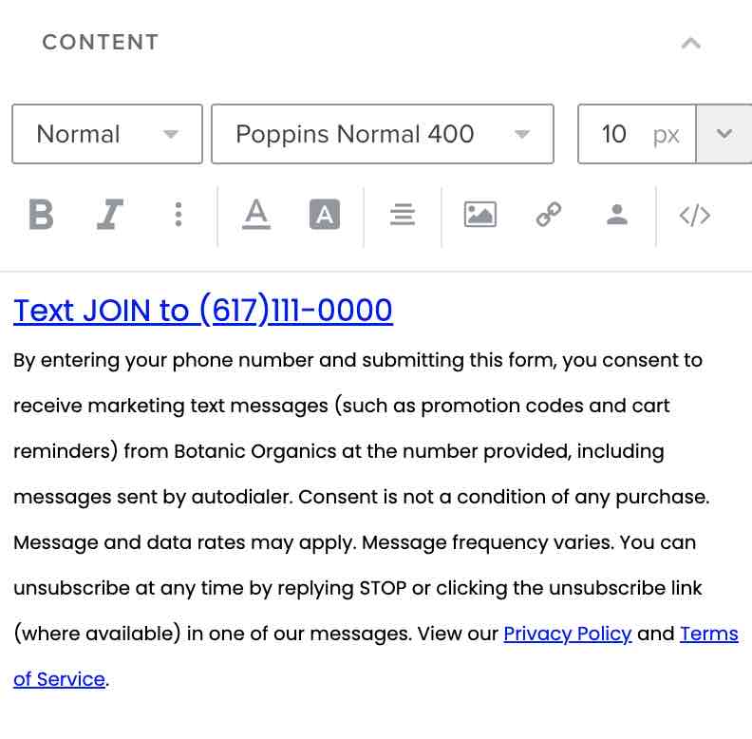Image resolution: width=752 pixels, height=739 pixels.
Task: Open the text color picker
Action: pos(255,216)
